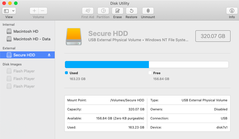Image resolution: width=239 pixels, height=139 pixels.
Task: Click the sidebar View icon button
Action: click(x=6, y=11)
